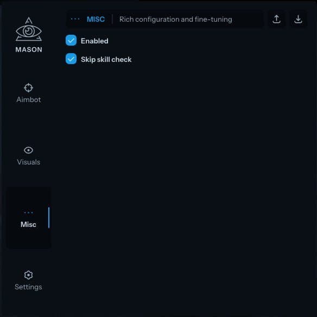Click the three dots beside MISC header
Screen dimensions: 317x317
pos(75,19)
